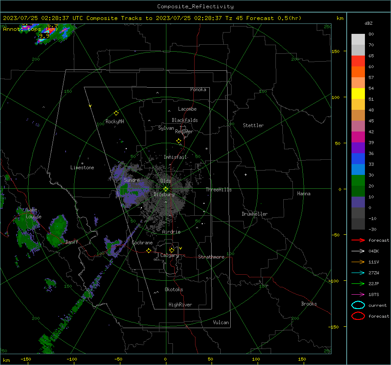Click the Okotoks town label

pyautogui.click(x=174, y=289)
